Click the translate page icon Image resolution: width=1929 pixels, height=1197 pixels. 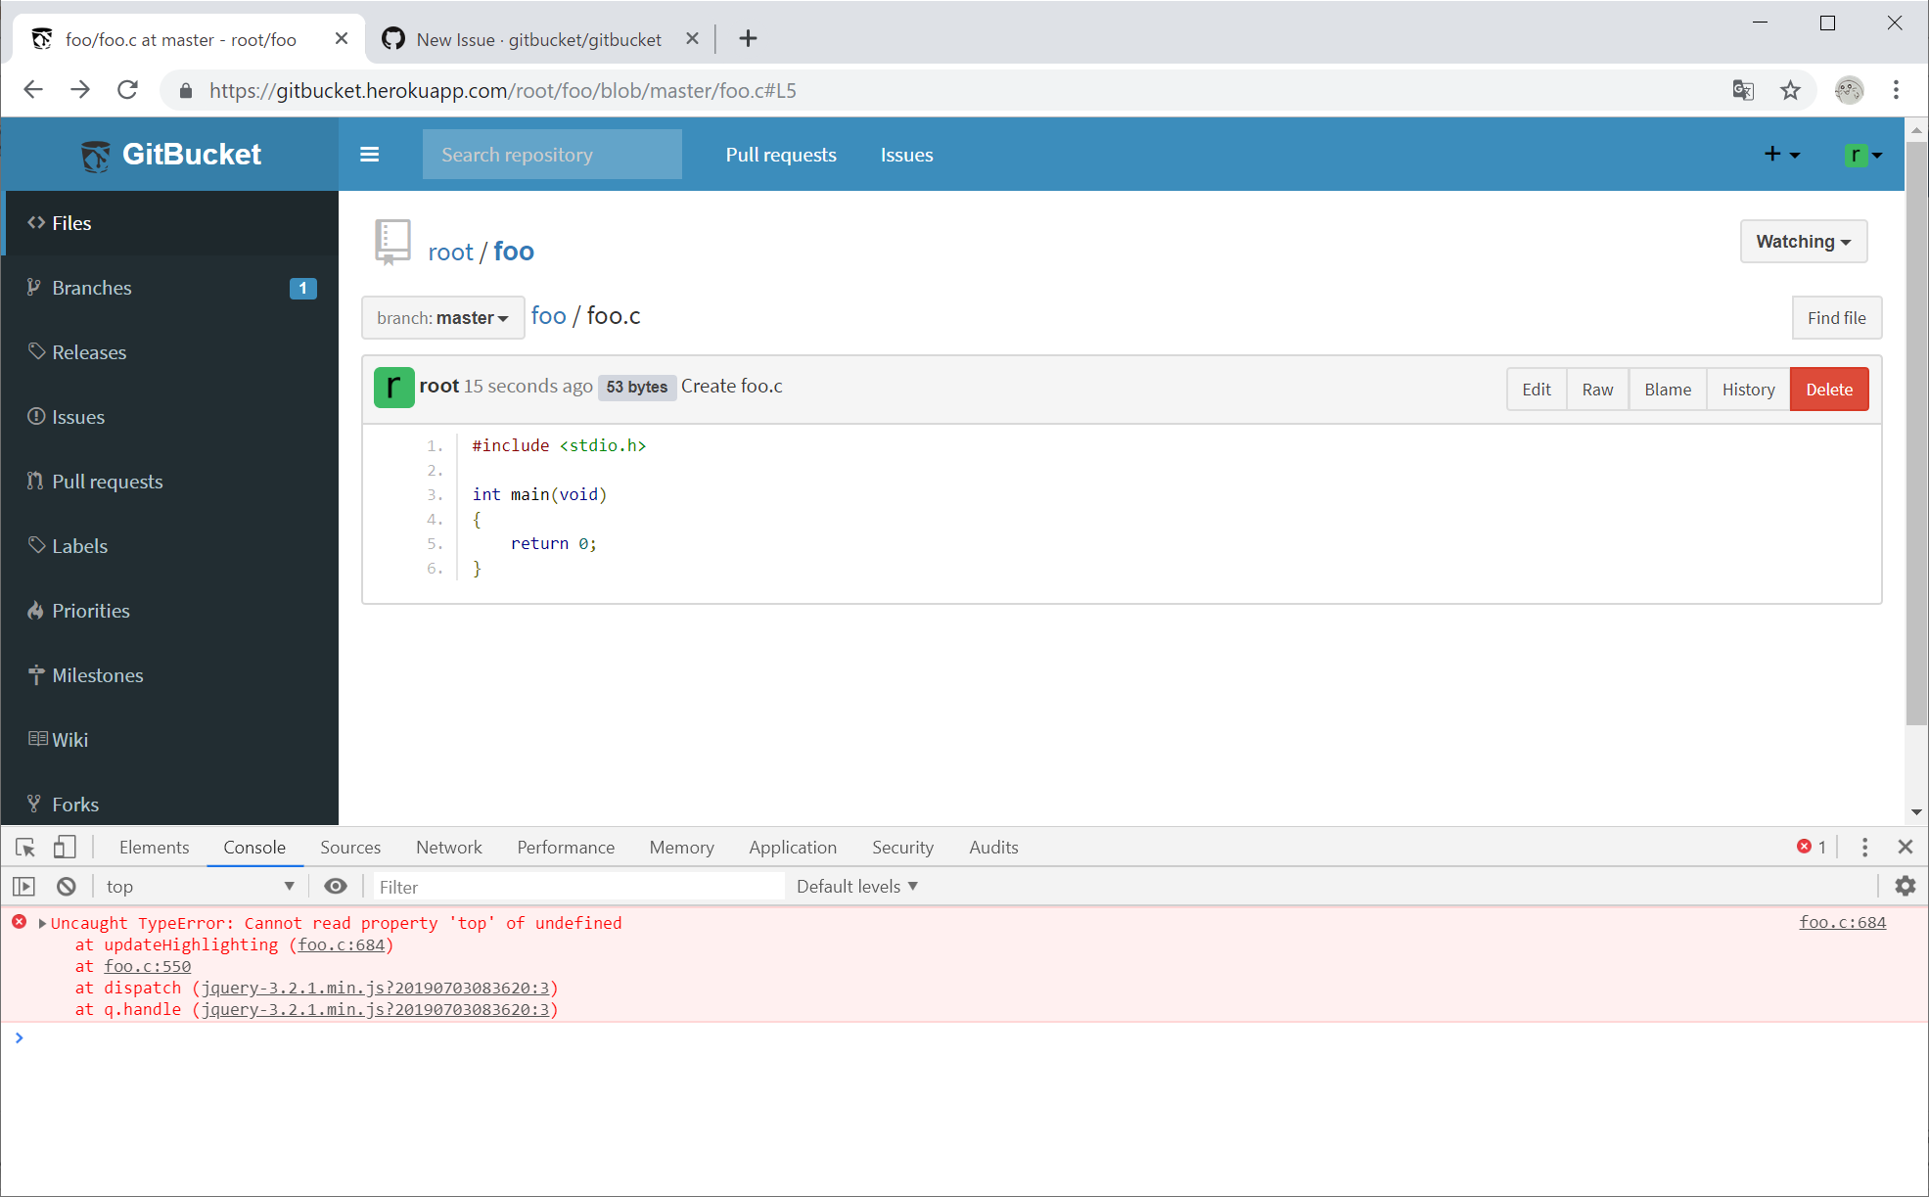[1743, 91]
